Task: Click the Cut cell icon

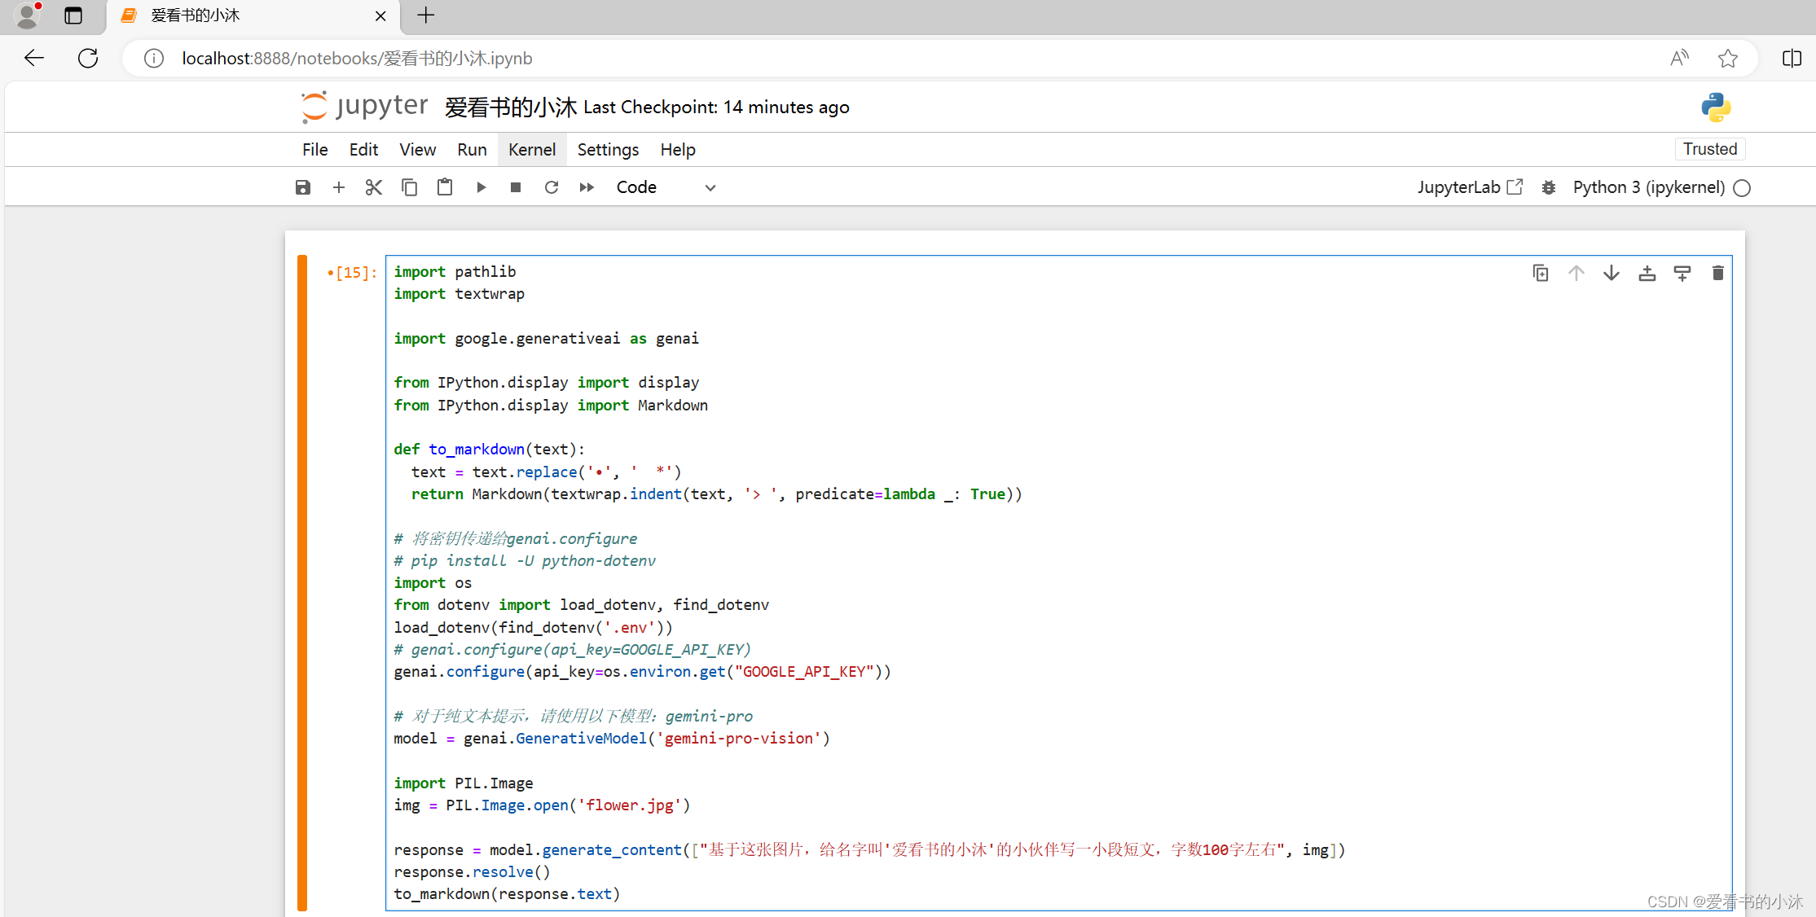Action: point(373,186)
